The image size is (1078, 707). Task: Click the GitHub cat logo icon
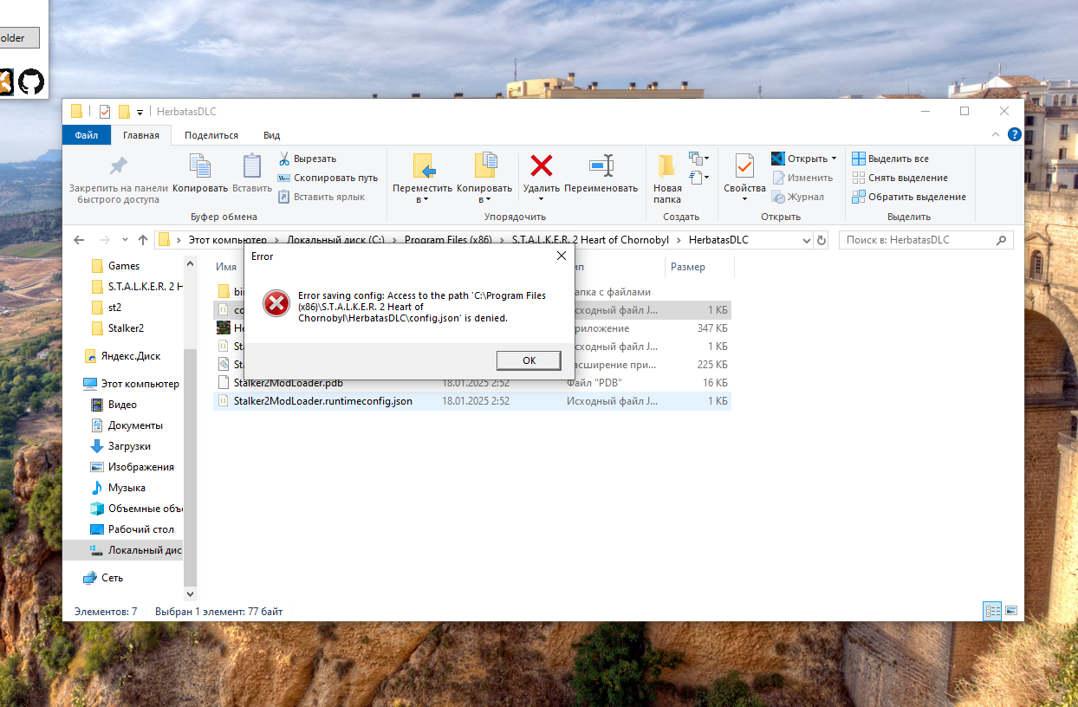pos(31,81)
